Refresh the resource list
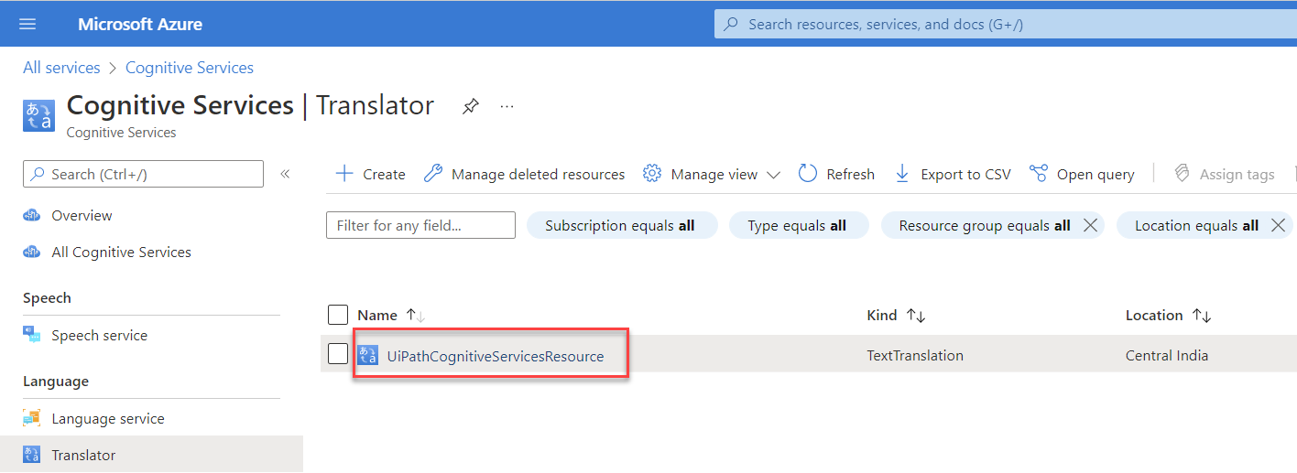The image size is (1297, 473). [850, 174]
